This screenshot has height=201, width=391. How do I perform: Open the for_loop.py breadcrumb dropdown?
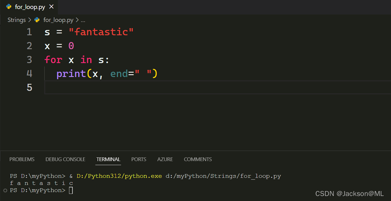coord(58,20)
